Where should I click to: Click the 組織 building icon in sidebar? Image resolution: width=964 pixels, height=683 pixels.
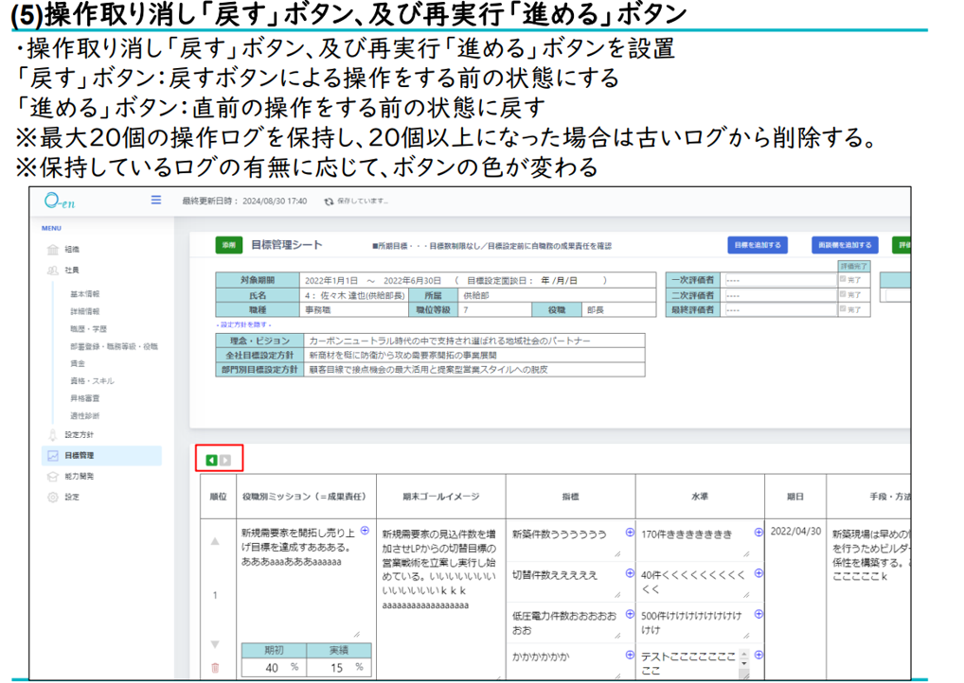pyautogui.click(x=53, y=250)
